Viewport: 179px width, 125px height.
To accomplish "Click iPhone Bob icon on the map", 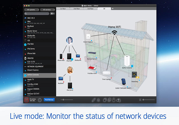I will click(x=61, y=56).
